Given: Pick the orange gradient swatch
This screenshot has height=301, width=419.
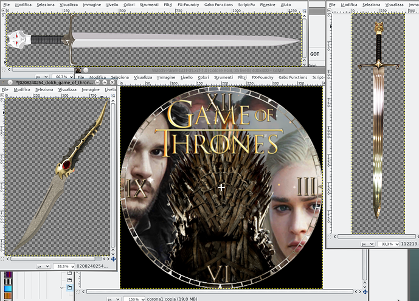Looking at the screenshot, I should point(8,296).
